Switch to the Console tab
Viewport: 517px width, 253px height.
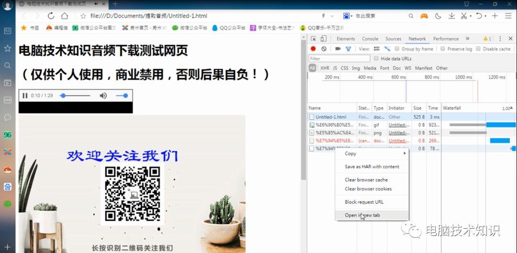pyautogui.click(x=370, y=39)
